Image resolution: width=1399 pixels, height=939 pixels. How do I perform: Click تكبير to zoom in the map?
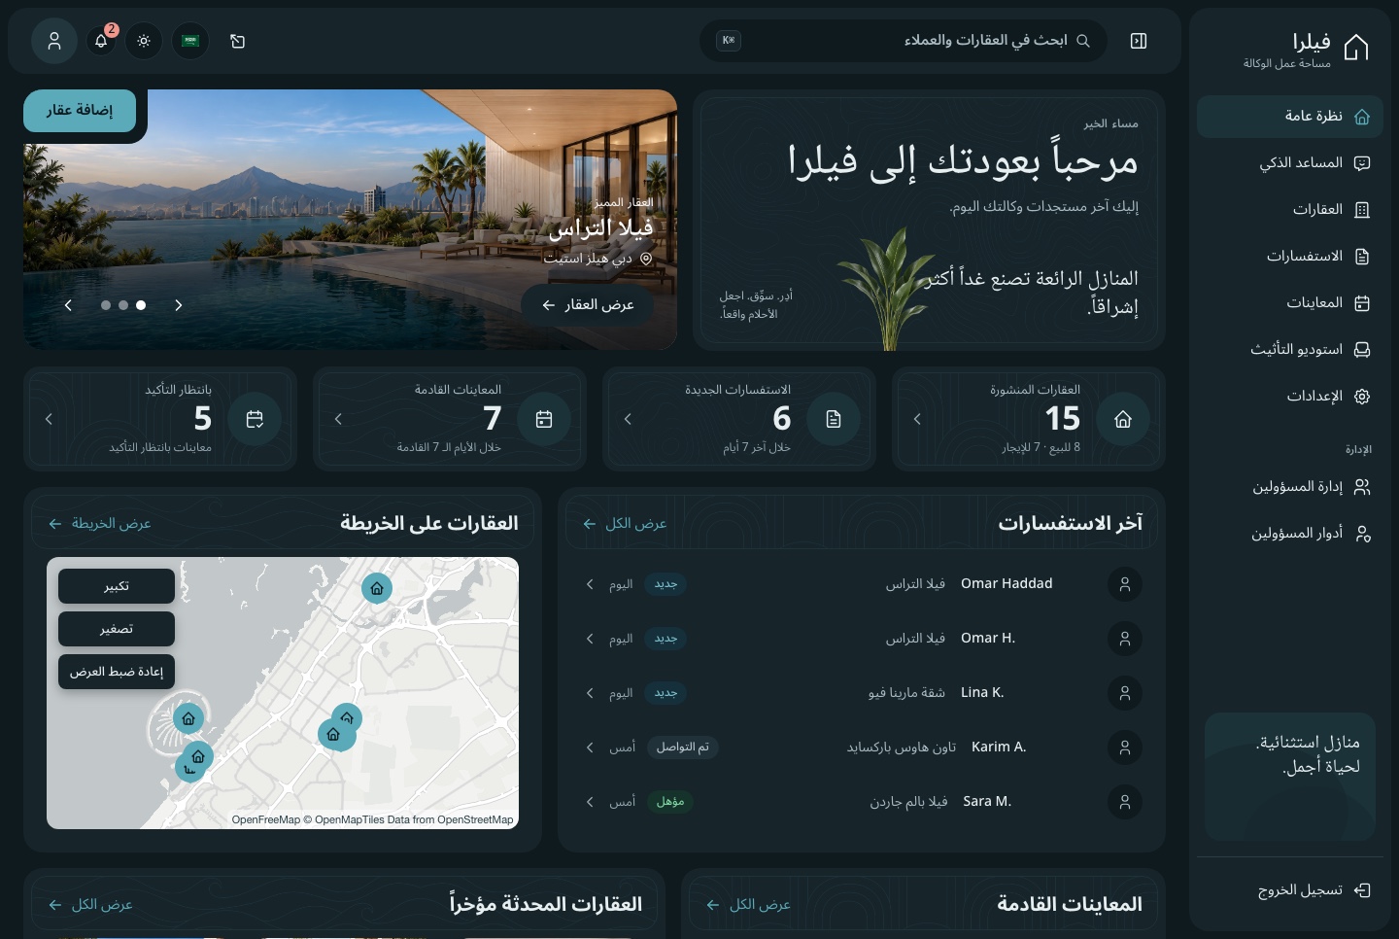[117, 586]
